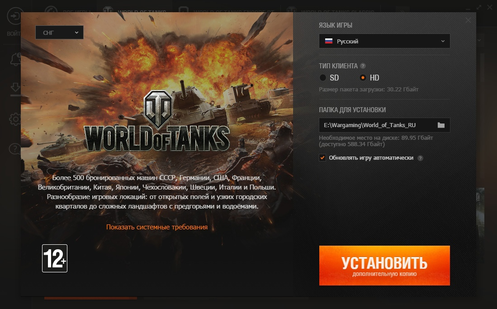Open the Русский game language dropdown
Viewport: 497px width, 309px height.
click(384, 41)
